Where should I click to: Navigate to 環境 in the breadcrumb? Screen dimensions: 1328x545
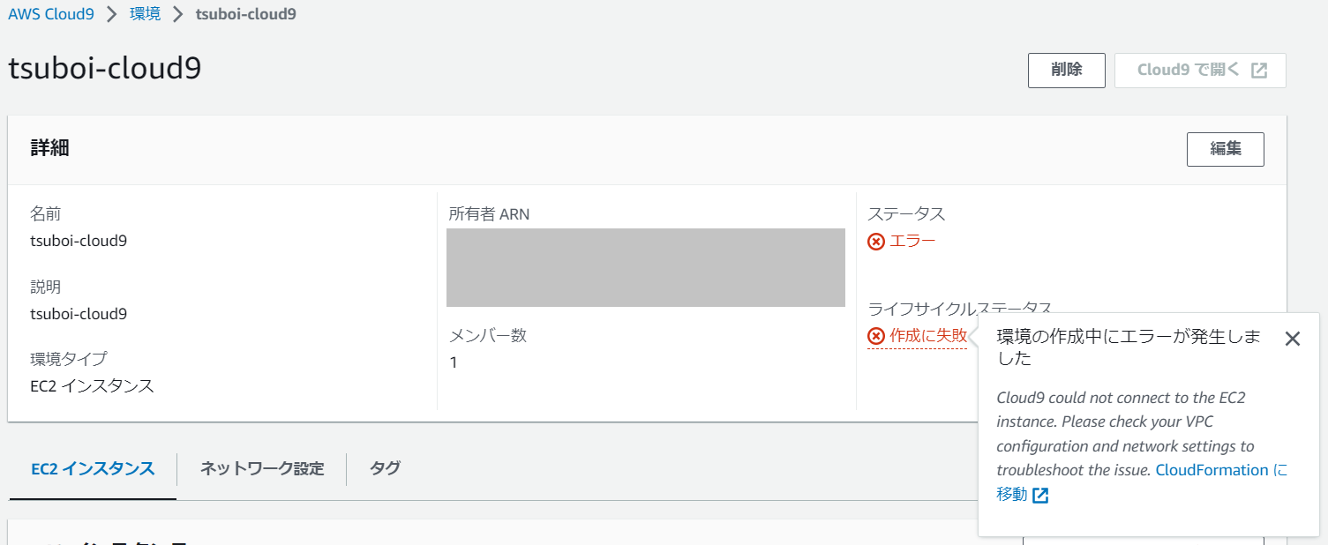pos(146,14)
